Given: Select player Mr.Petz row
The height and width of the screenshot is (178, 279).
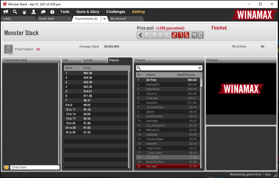Looking at the screenshot, I should coord(168,80).
